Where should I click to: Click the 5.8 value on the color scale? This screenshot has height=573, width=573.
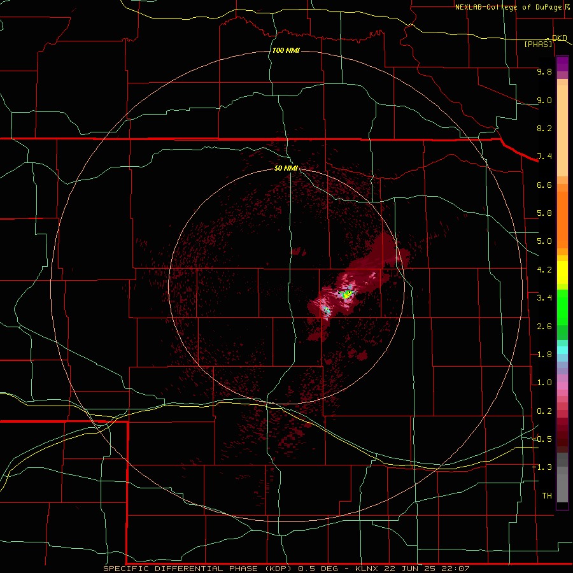coord(544,213)
